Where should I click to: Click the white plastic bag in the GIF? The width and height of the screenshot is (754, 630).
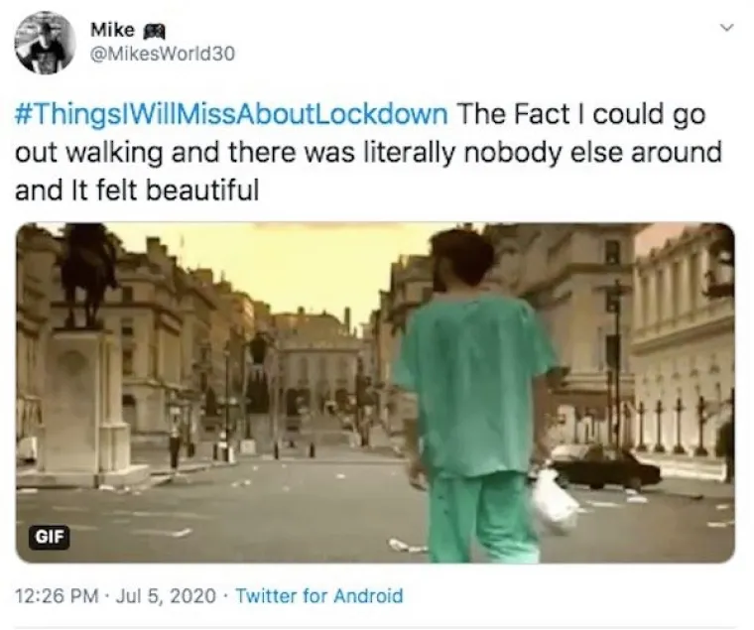click(553, 500)
